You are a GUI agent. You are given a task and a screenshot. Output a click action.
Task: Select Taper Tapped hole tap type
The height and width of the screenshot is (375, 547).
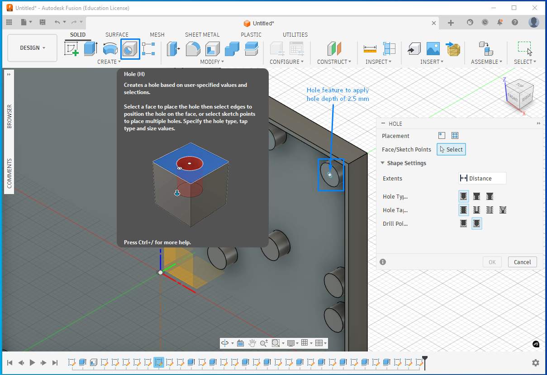(503, 210)
